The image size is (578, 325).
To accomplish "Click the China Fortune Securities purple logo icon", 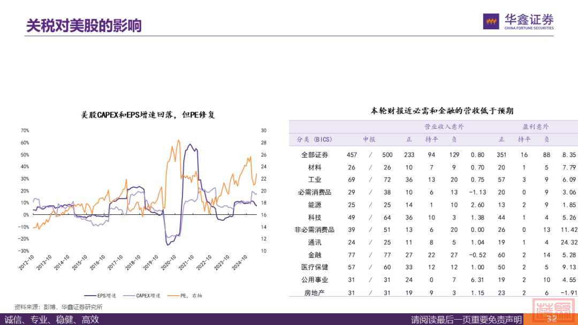I will pos(491,21).
